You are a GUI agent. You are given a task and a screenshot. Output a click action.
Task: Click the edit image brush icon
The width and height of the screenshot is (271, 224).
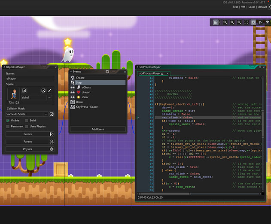pyautogui.click(x=49, y=91)
